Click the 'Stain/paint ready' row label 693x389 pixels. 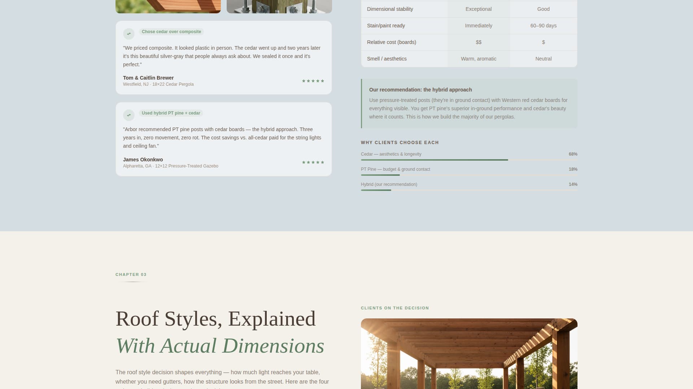tap(386, 26)
